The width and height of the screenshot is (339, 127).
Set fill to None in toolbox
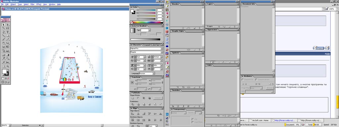click(x=8, y=78)
